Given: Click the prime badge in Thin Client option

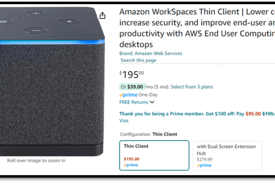Looking at the screenshot, I should (131, 165).
